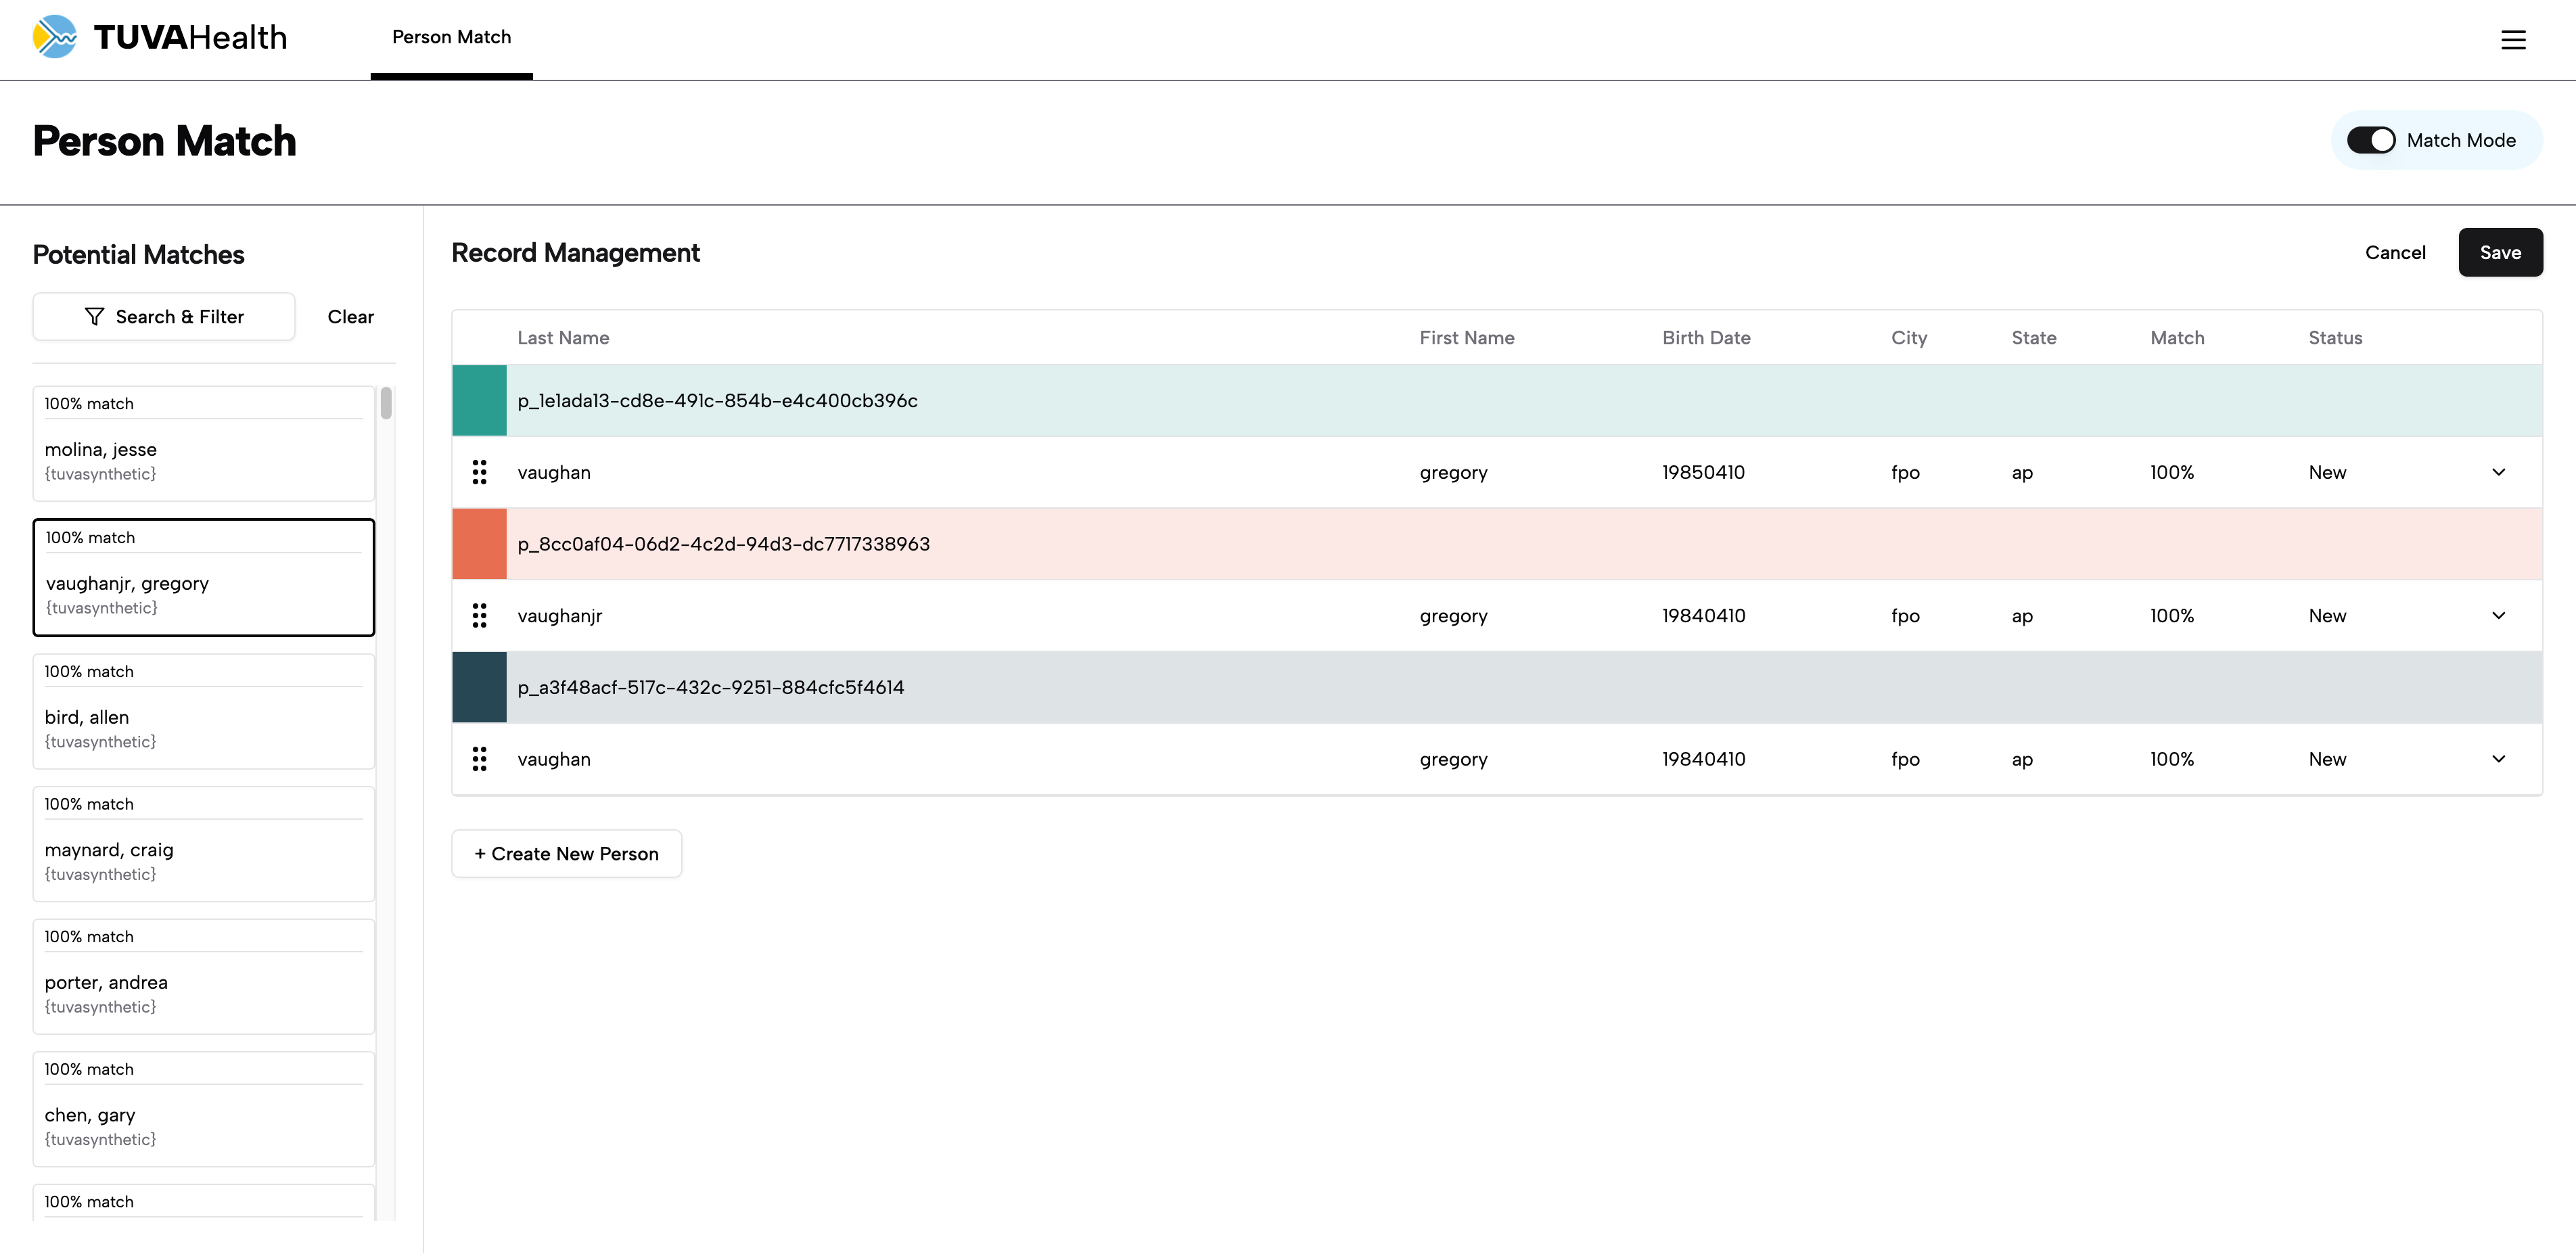Image resolution: width=2576 pixels, height=1254 pixels.
Task: Expand the vaughan 19840410 row chevron
Action: click(x=2498, y=759)
